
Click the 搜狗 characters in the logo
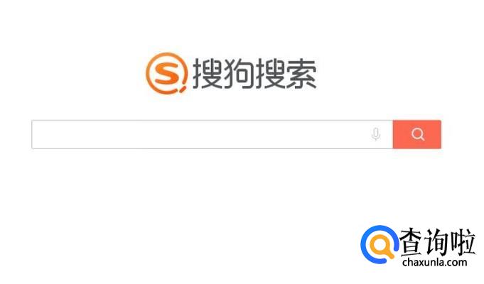tap(223, 74)
